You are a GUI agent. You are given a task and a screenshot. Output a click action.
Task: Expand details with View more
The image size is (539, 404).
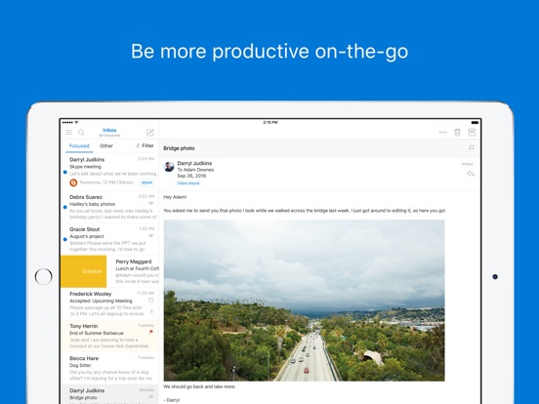(x=188, y=183)
